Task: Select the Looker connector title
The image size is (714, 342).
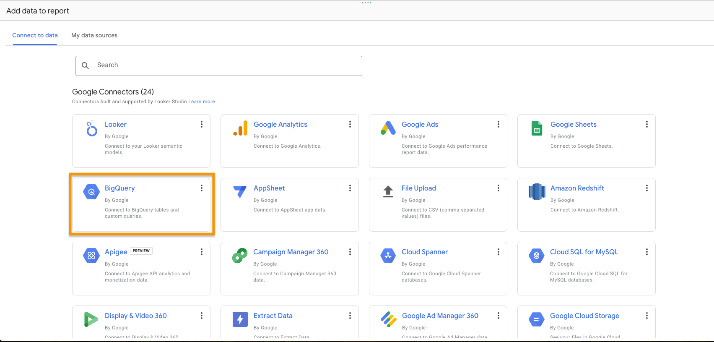Action: coord(116,124)
